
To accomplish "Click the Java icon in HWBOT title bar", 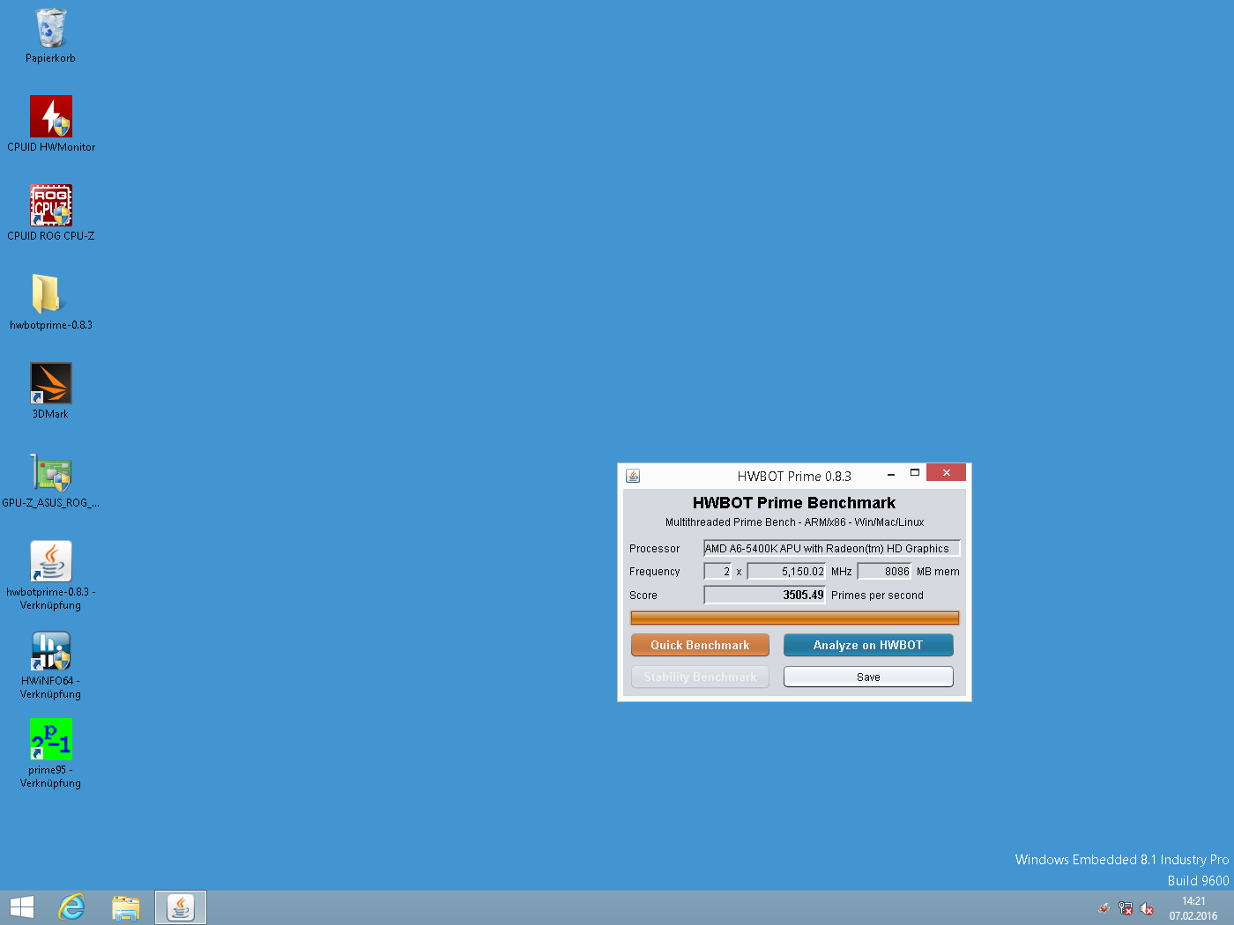I will 633,476.
